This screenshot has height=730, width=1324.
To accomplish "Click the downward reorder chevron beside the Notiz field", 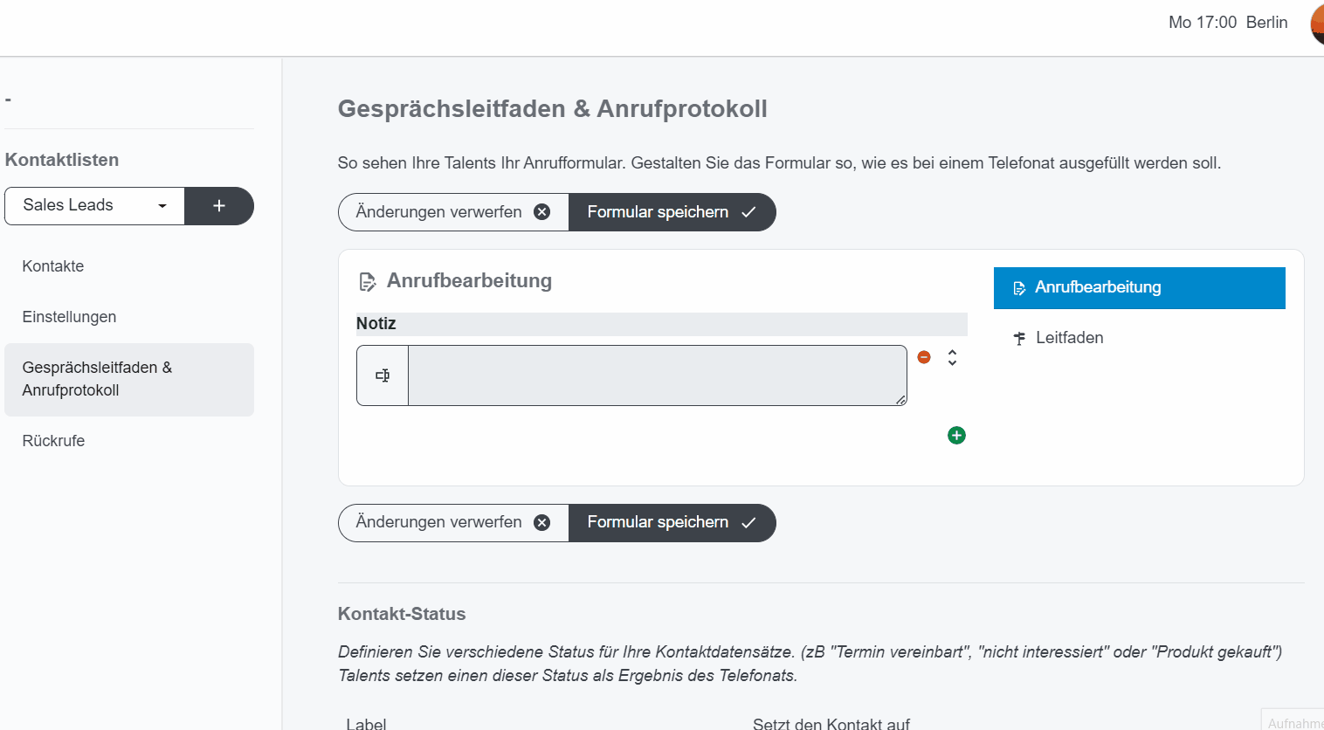I will 952,362.
